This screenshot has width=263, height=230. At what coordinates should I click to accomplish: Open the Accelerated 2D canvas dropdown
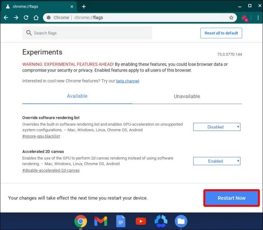point(217,161)
